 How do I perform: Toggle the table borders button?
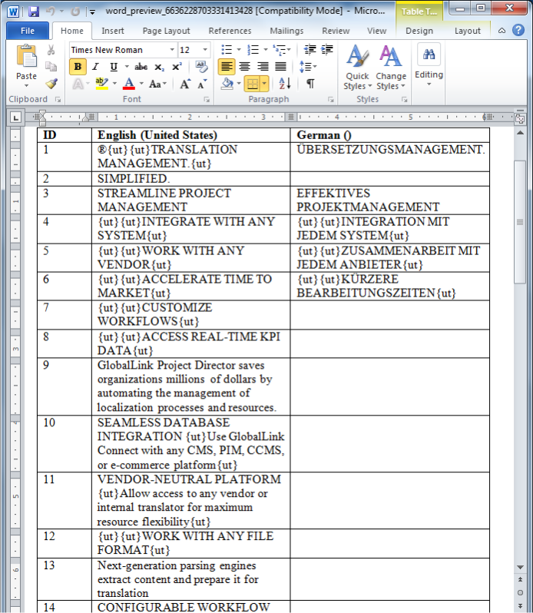253,83
